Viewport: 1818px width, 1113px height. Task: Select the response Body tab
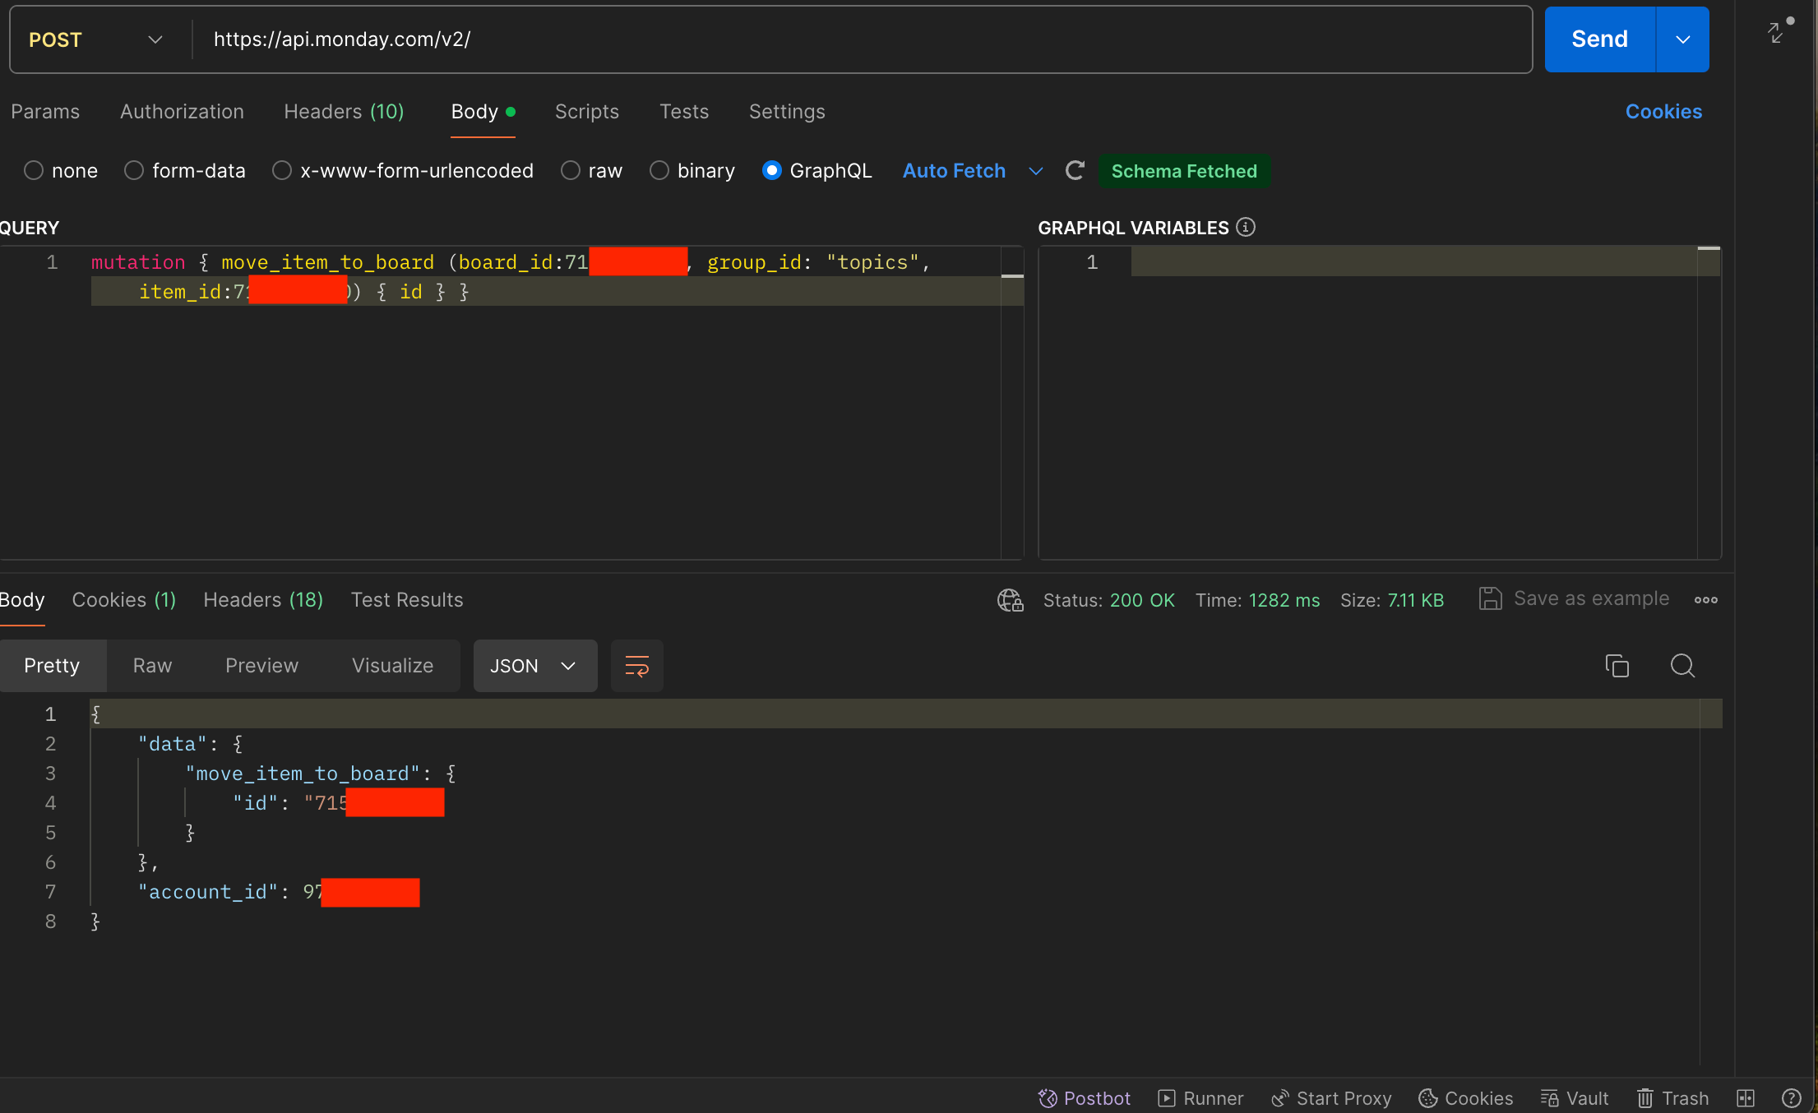tap(22, 600)
